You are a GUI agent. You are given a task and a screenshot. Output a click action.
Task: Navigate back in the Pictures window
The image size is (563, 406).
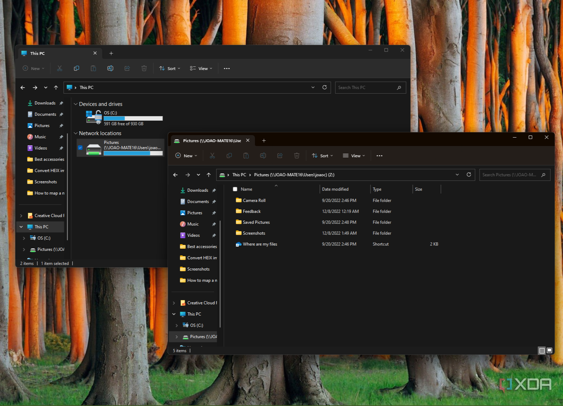[176, 175]
